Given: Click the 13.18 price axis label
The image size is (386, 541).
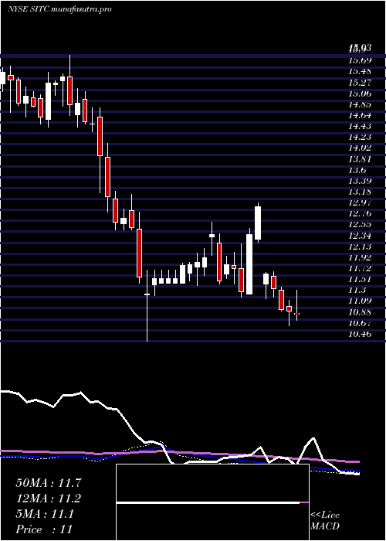Looking at the screenshot, I should pos(360,192).
